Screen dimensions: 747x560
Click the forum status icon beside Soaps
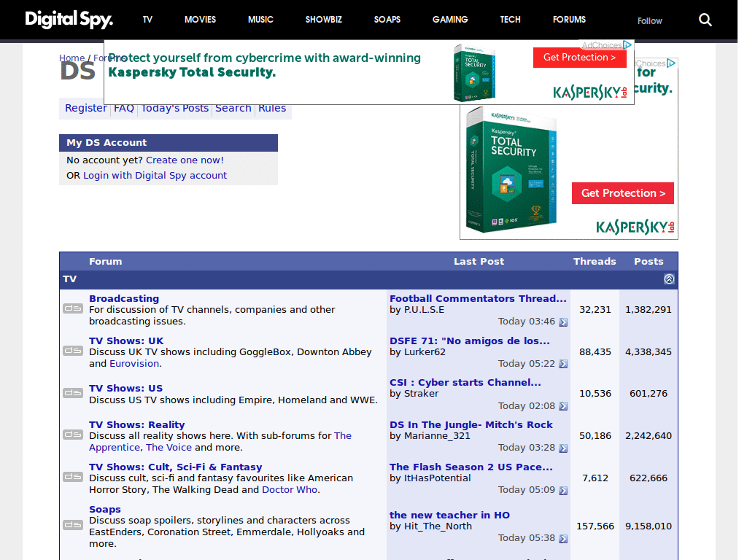point(73,525)
